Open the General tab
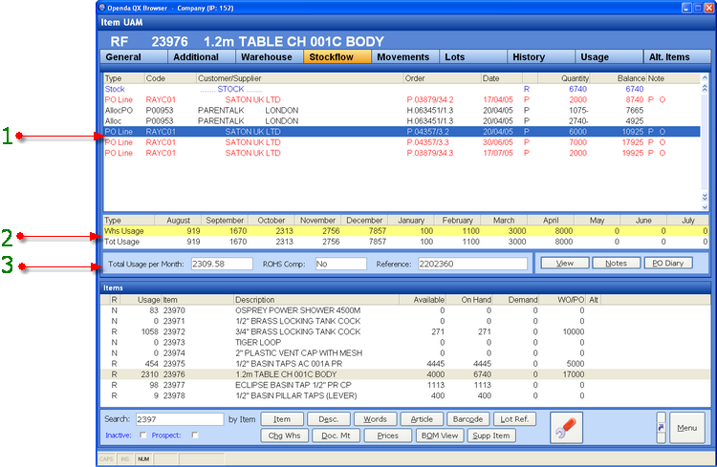Screen dimensions: 717x467 coord(134,57)
